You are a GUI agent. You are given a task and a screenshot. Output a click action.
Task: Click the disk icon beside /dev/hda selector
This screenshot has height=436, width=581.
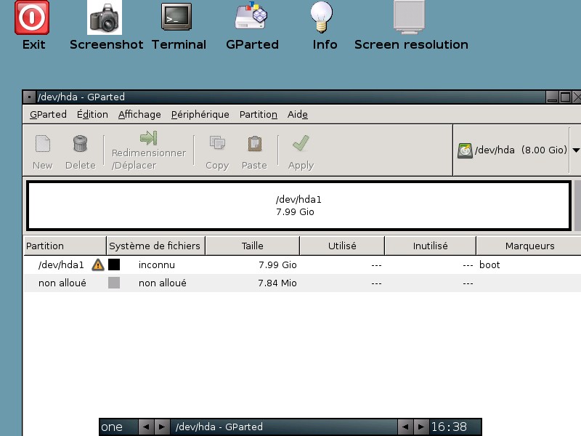465,150
